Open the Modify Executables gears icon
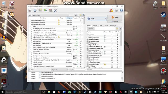Image resolution: width=168 pixels, height=94 pixels. [x=45, y=10]
